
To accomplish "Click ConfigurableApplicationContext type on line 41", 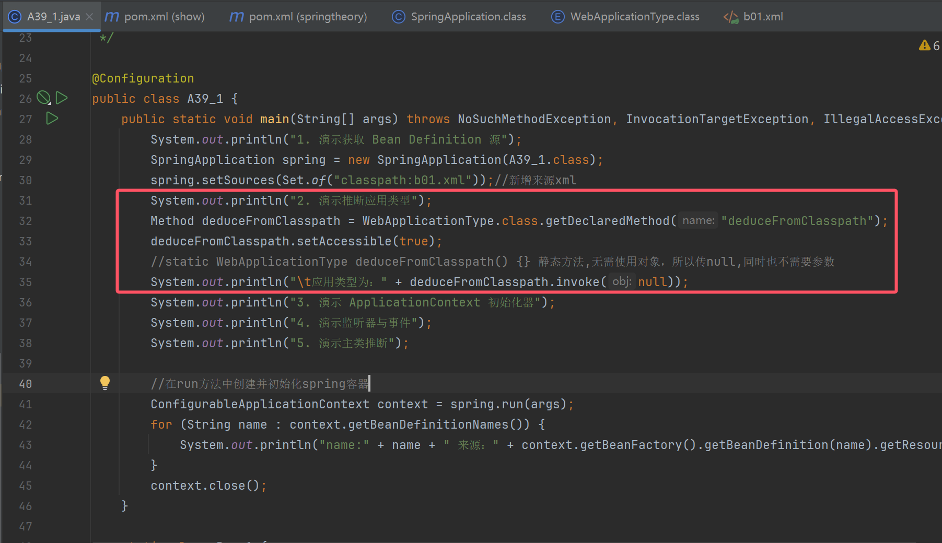I will 260,404.
